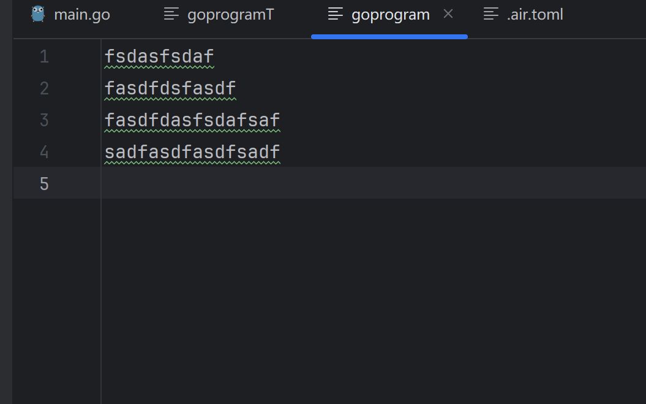Click line number 4 in the gutter
Viewport: 646px width, 404px height.
tap(44, 152)
